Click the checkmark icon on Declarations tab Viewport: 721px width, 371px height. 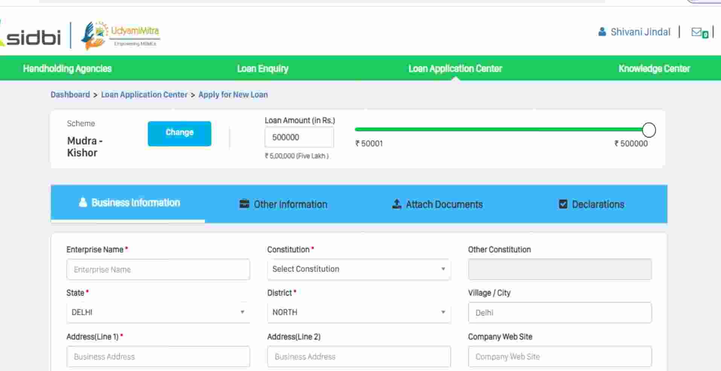pos(563,204)
